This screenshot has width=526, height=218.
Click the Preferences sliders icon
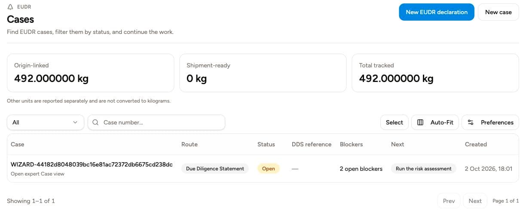pos(471,122)
